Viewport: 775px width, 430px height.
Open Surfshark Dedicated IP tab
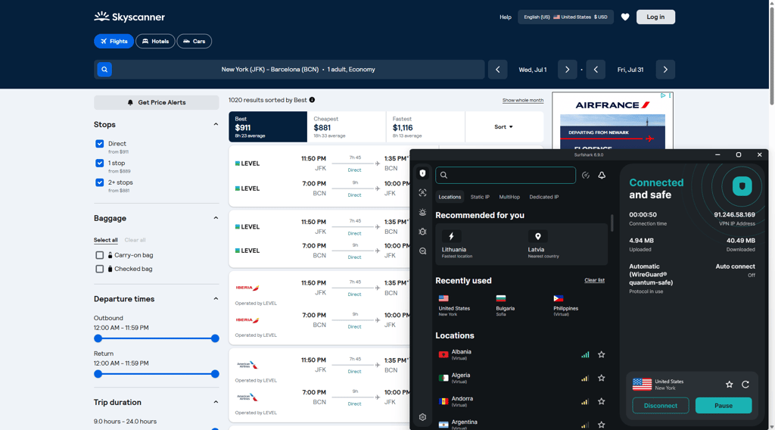point(543,197)
